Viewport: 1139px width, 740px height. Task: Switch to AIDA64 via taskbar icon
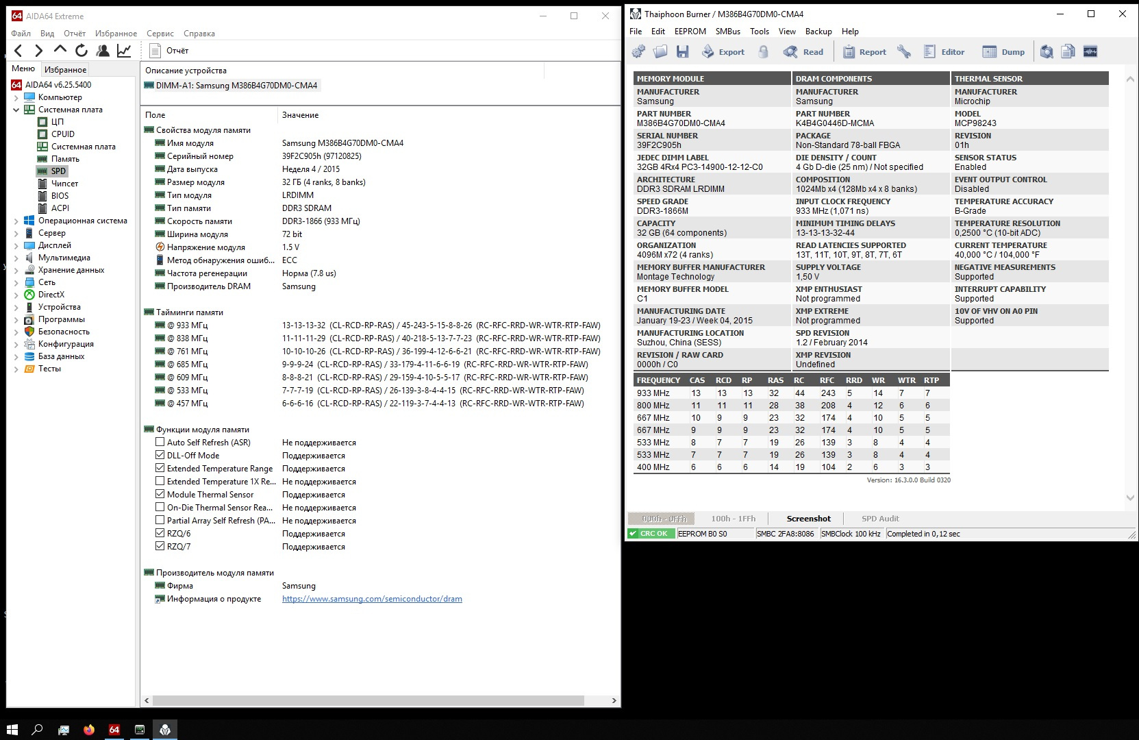point(114,730)
